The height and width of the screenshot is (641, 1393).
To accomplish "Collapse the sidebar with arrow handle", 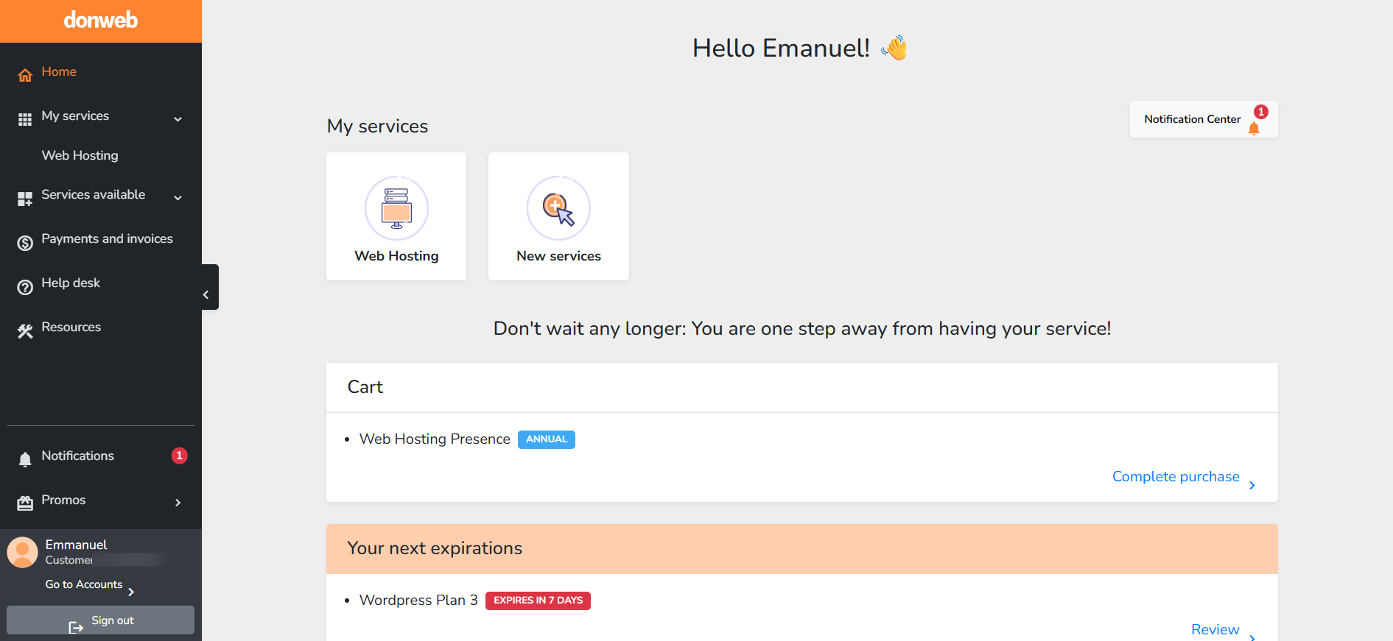I will coord(209,287).
